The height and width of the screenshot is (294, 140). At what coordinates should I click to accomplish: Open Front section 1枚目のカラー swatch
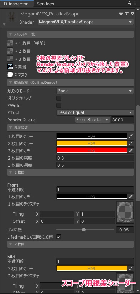[x=92, y=197]
